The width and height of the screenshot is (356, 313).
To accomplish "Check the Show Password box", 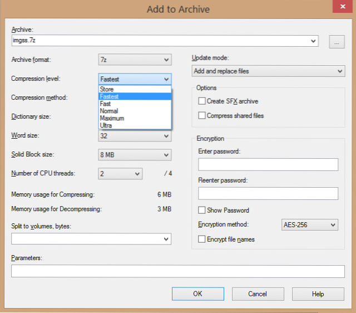I will tap(202, 211).
